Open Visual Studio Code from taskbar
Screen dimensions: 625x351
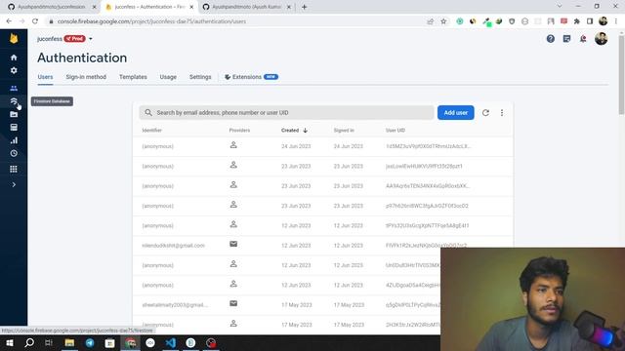click(x=171, y=342)
